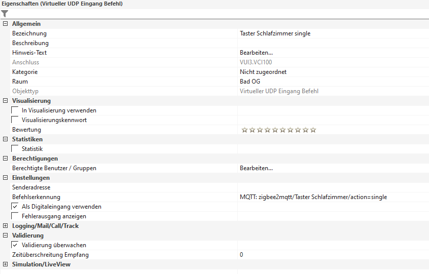Click the Befehlserkennung MQTT value field

(x=313, y=197)
